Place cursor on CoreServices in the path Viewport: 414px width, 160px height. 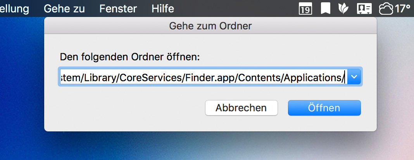pyautogui.click(x=157, y=78)
